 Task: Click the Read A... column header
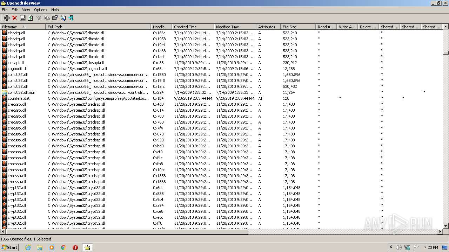point(326,27)
